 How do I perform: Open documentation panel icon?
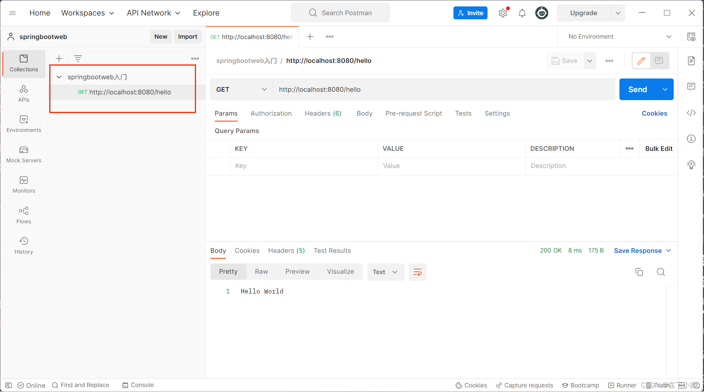click(691, 61)
